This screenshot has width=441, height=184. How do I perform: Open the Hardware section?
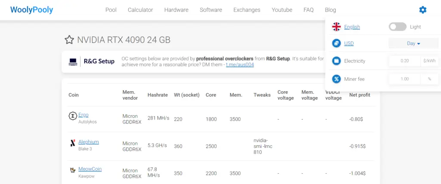(x=176, y=10)
